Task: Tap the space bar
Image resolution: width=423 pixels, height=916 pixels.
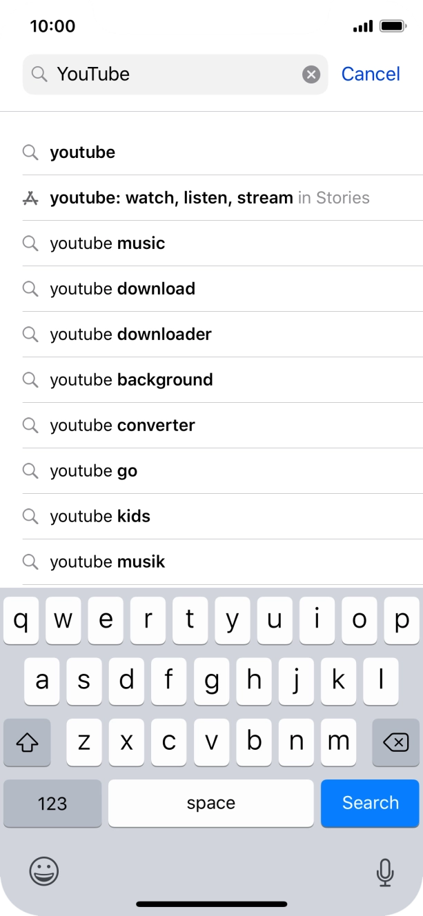Action: point(210,803)
